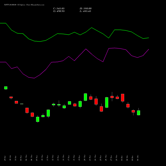
Task: Click the 11 Nov date label
Action: click(x=47, y=158)
